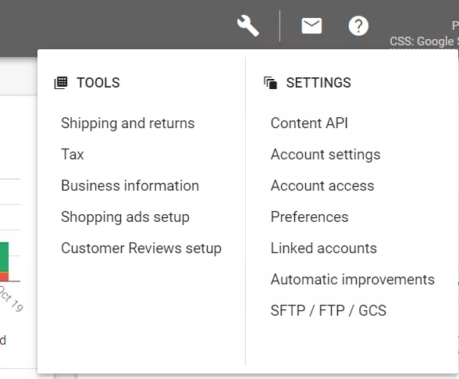This screenshot has width=459, height=379.
Task: Open Preferences
Action: [x=309, y=217]
